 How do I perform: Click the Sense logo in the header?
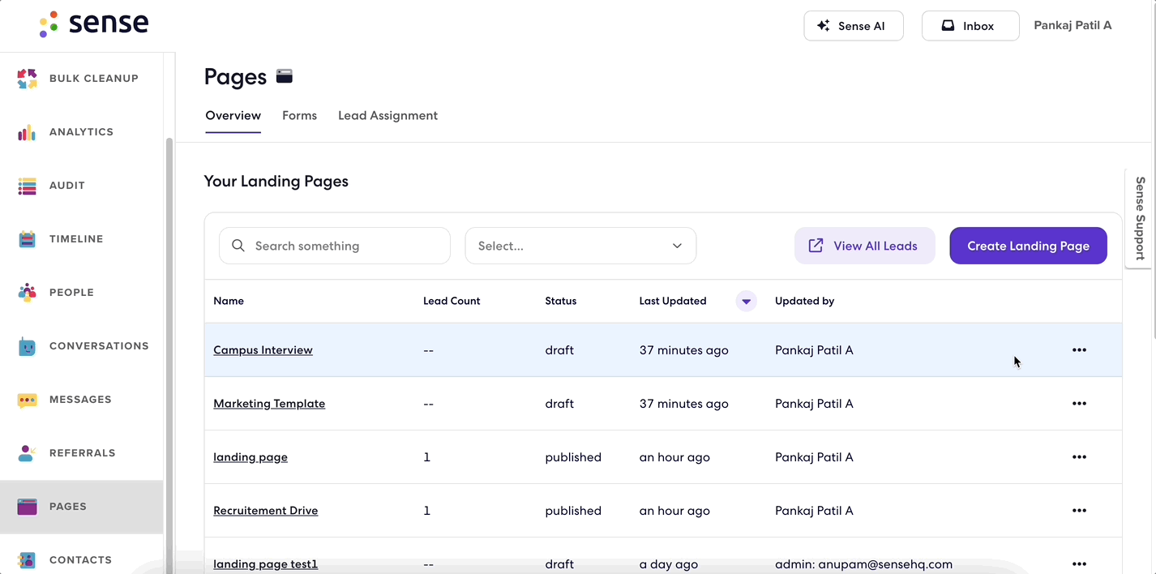coord(94,24)
